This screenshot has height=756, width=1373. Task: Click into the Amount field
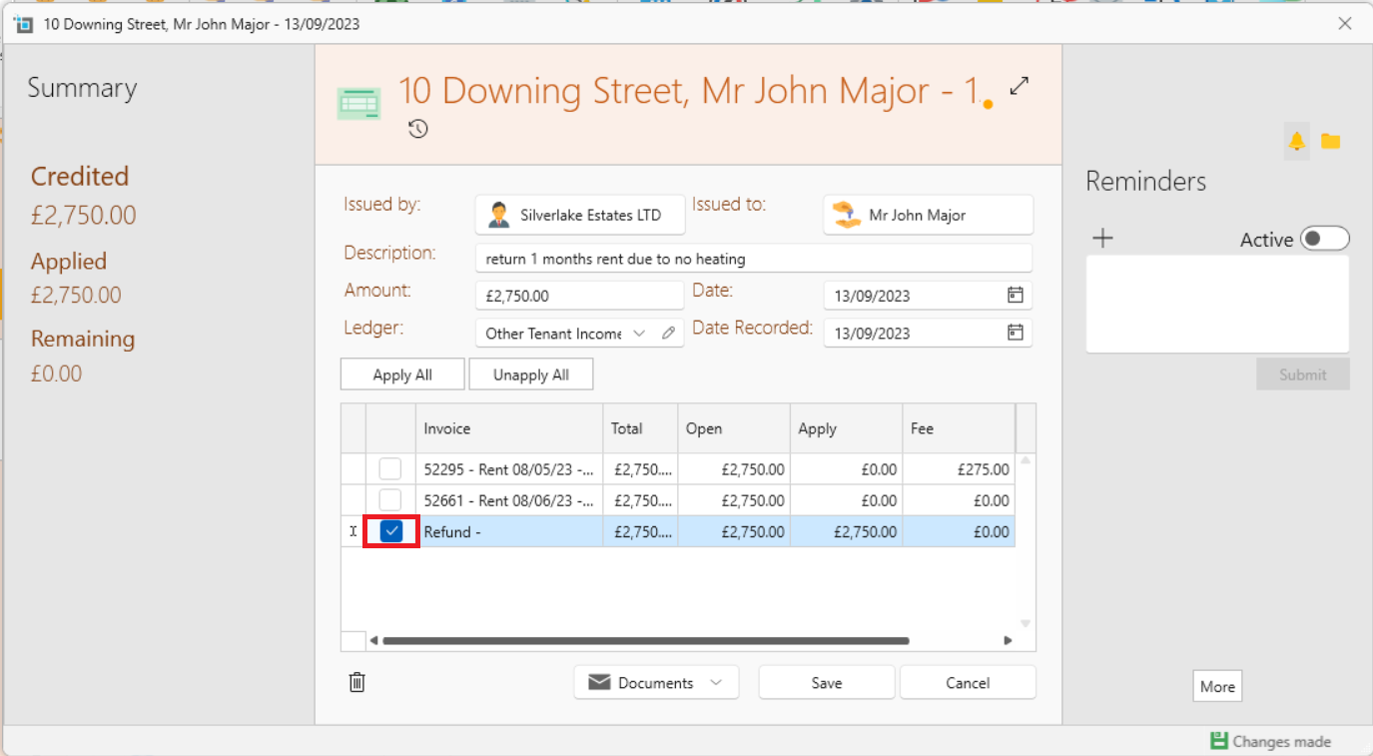[580, 296]
